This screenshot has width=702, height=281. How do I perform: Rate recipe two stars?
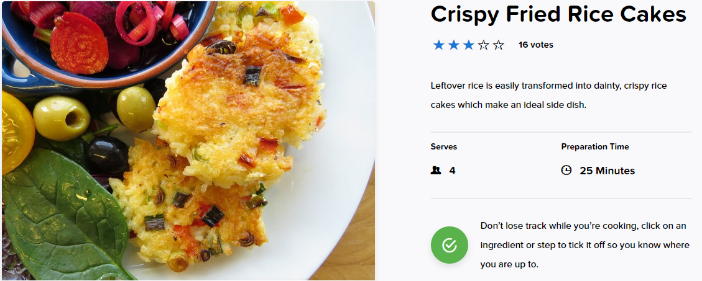pyautogui.click(x=453, y=45)
